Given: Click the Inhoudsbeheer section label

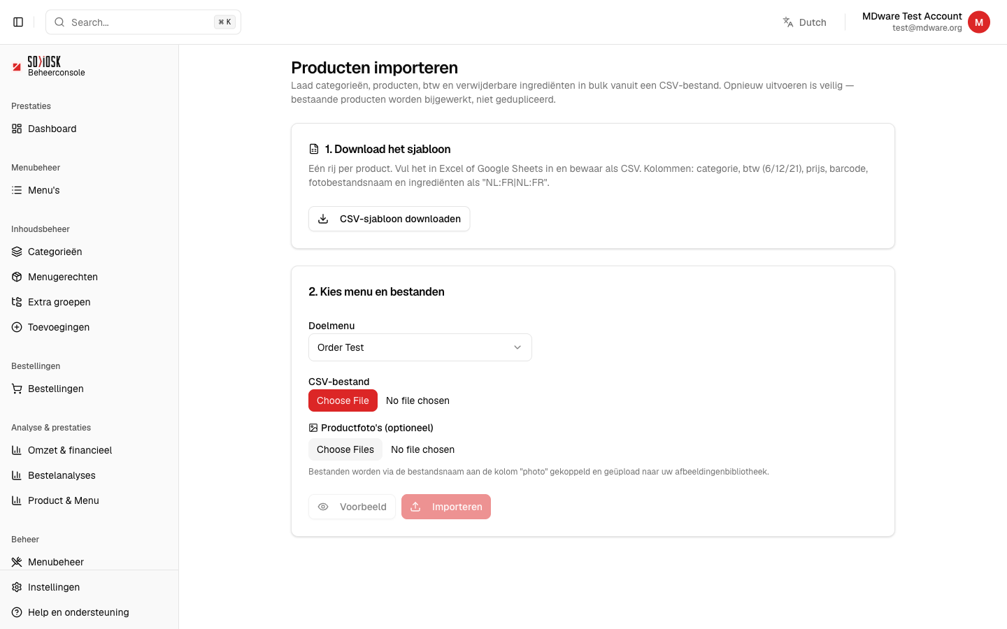Looking at the screenshot, I should (x=41, y=229).
